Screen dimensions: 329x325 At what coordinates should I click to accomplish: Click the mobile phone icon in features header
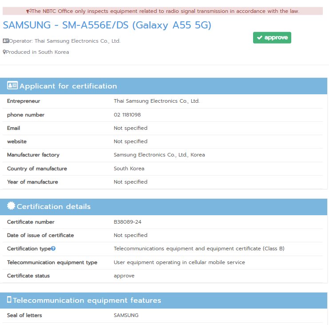[9, 300]
